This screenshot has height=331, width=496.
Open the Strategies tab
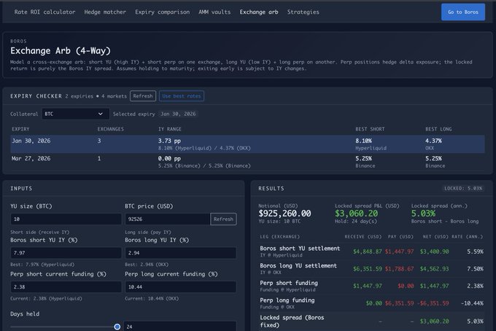click(303, 12)
